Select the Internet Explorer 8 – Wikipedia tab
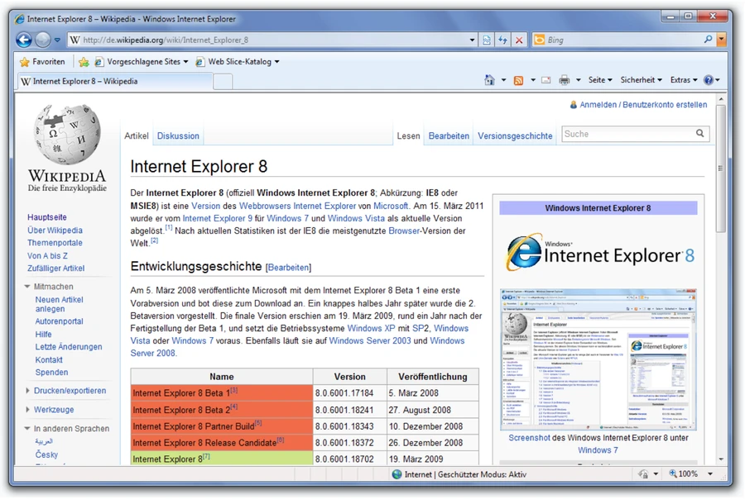 [115, 82]
